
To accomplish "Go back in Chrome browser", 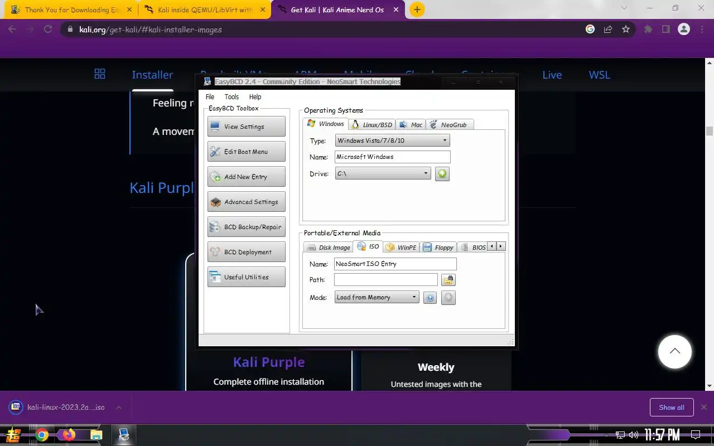I will pos(12,30).
